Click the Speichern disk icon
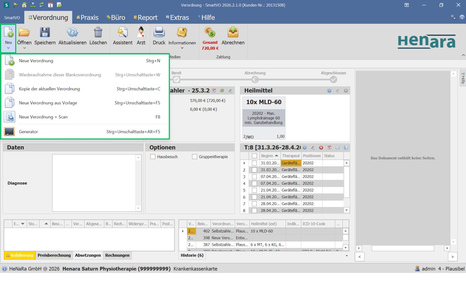The width and height of the screenshot is (466, 281). [x=45, y=33]
